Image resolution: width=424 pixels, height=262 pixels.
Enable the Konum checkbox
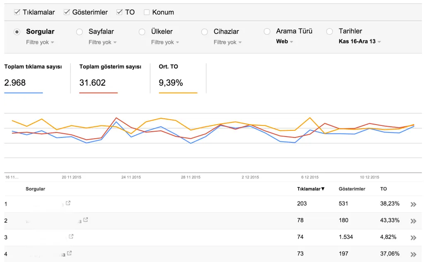[147, 12]
